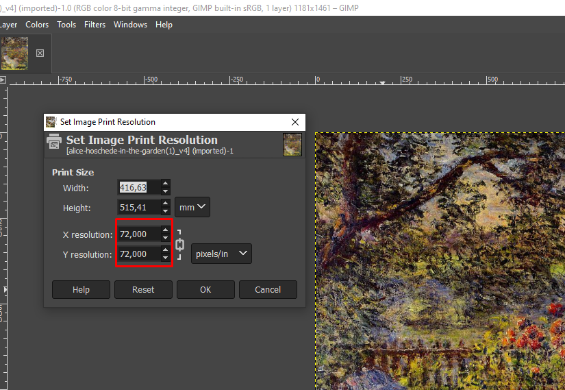Cancel the print resolution dialog
This screenshot has width=565, height=390.
(x=268, y=290)
